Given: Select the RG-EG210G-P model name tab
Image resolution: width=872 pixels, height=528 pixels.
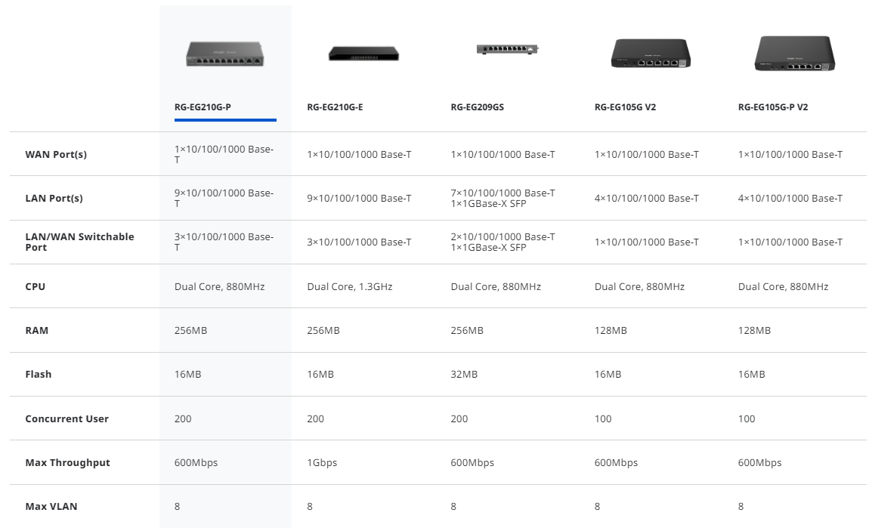Looking at the screenshot, I should [203, 107].
